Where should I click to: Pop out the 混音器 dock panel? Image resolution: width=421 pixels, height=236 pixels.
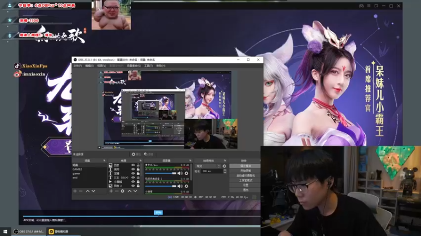190,160
